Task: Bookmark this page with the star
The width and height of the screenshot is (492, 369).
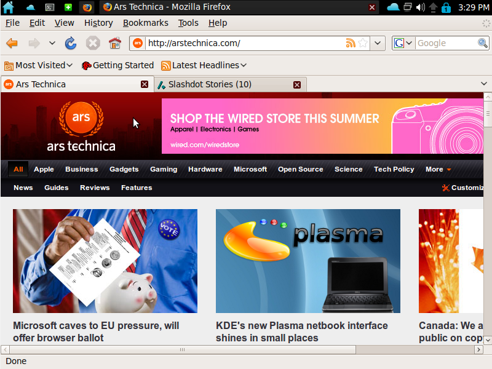Action: pyautogui.click(x=363, y=43)
